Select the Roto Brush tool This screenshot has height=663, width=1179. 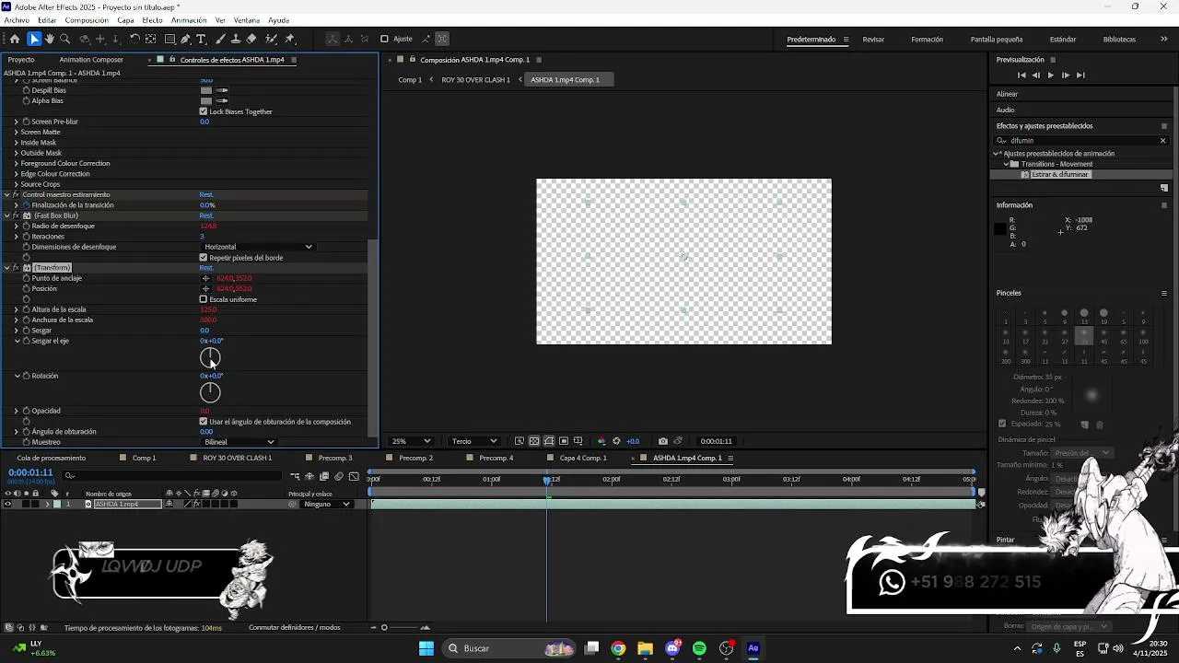[x=272, y=39]
